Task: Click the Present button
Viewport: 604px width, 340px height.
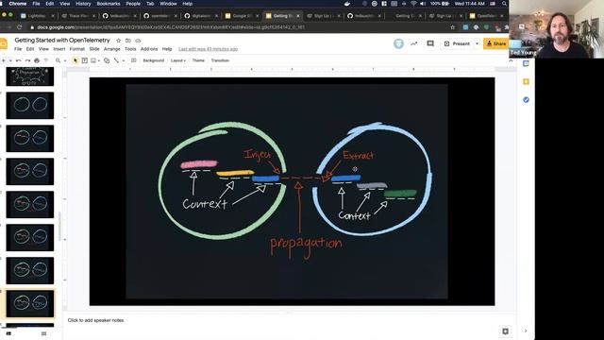Action: [457, 43]
